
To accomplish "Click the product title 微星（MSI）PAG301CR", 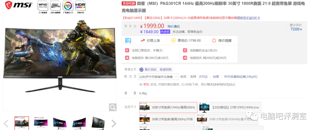I will point(213,7).
